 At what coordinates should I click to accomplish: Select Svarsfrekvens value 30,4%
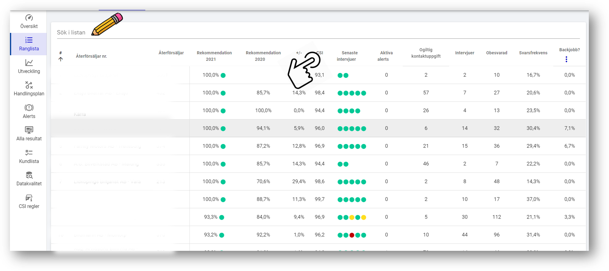point(533,128)
